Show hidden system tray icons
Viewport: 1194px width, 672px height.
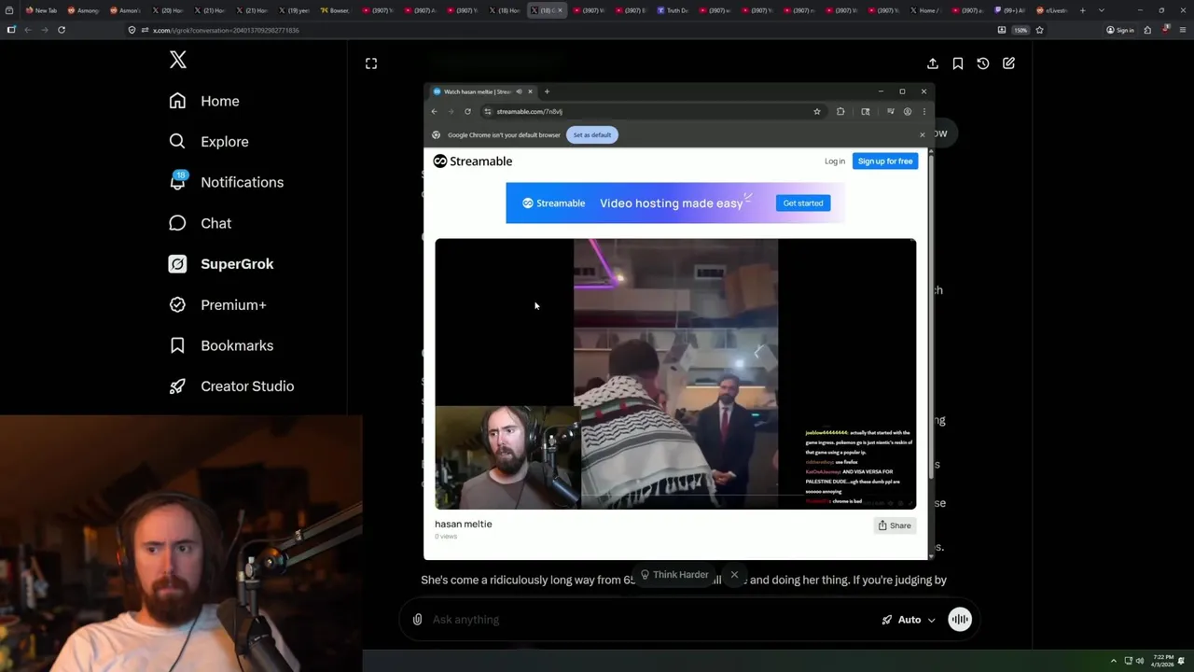click(1113, 661)
